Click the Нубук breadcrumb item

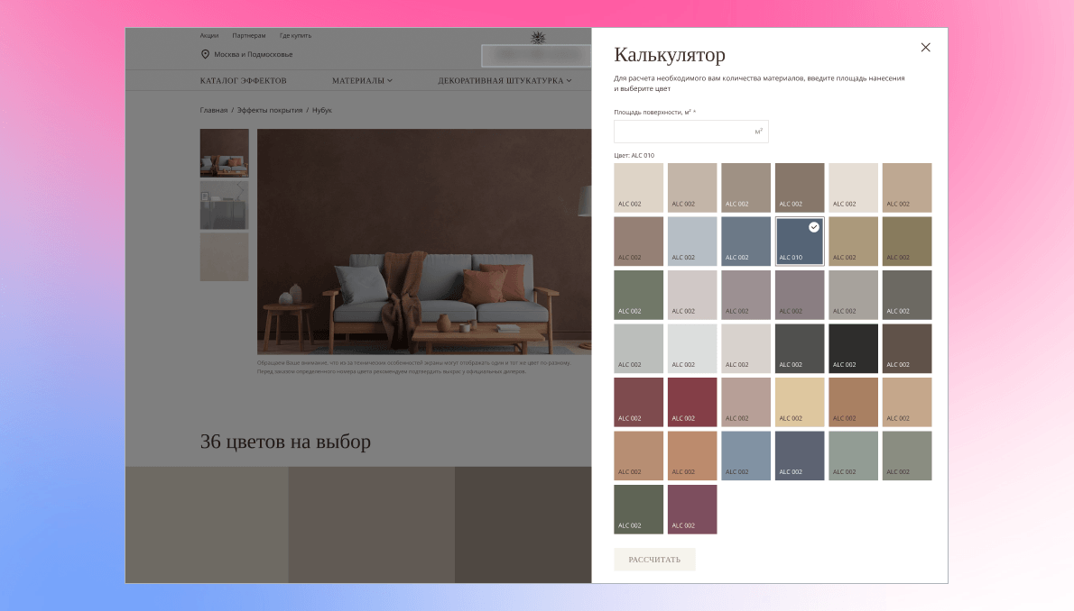tap(322, 110)
